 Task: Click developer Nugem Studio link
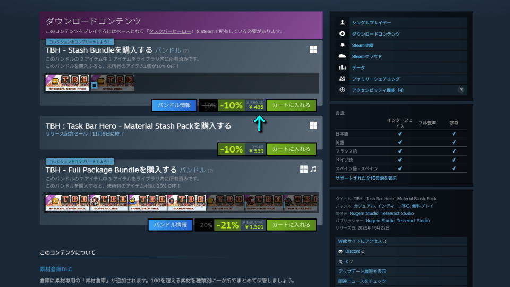[x=363, y=213]
